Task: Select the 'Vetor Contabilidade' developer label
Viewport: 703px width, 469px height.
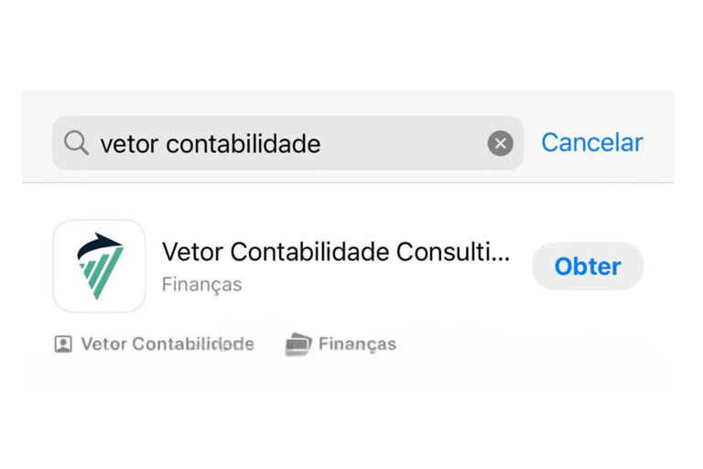Action: (x=168, y=344)
